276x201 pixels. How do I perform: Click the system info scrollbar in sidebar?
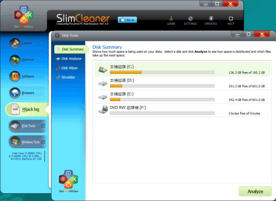(x=45, y=156)
